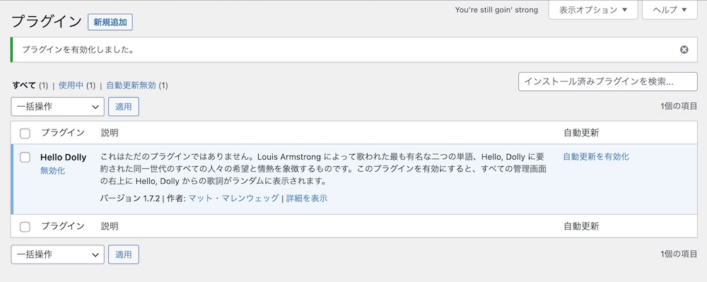Open the bottom 一括操作 dropdown
The width and height of the screenshot is (707, 282).
tap(57, 254)
